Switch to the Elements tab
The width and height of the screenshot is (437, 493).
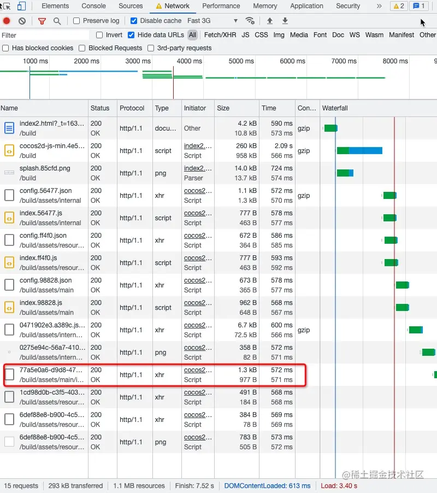[55, 6]
